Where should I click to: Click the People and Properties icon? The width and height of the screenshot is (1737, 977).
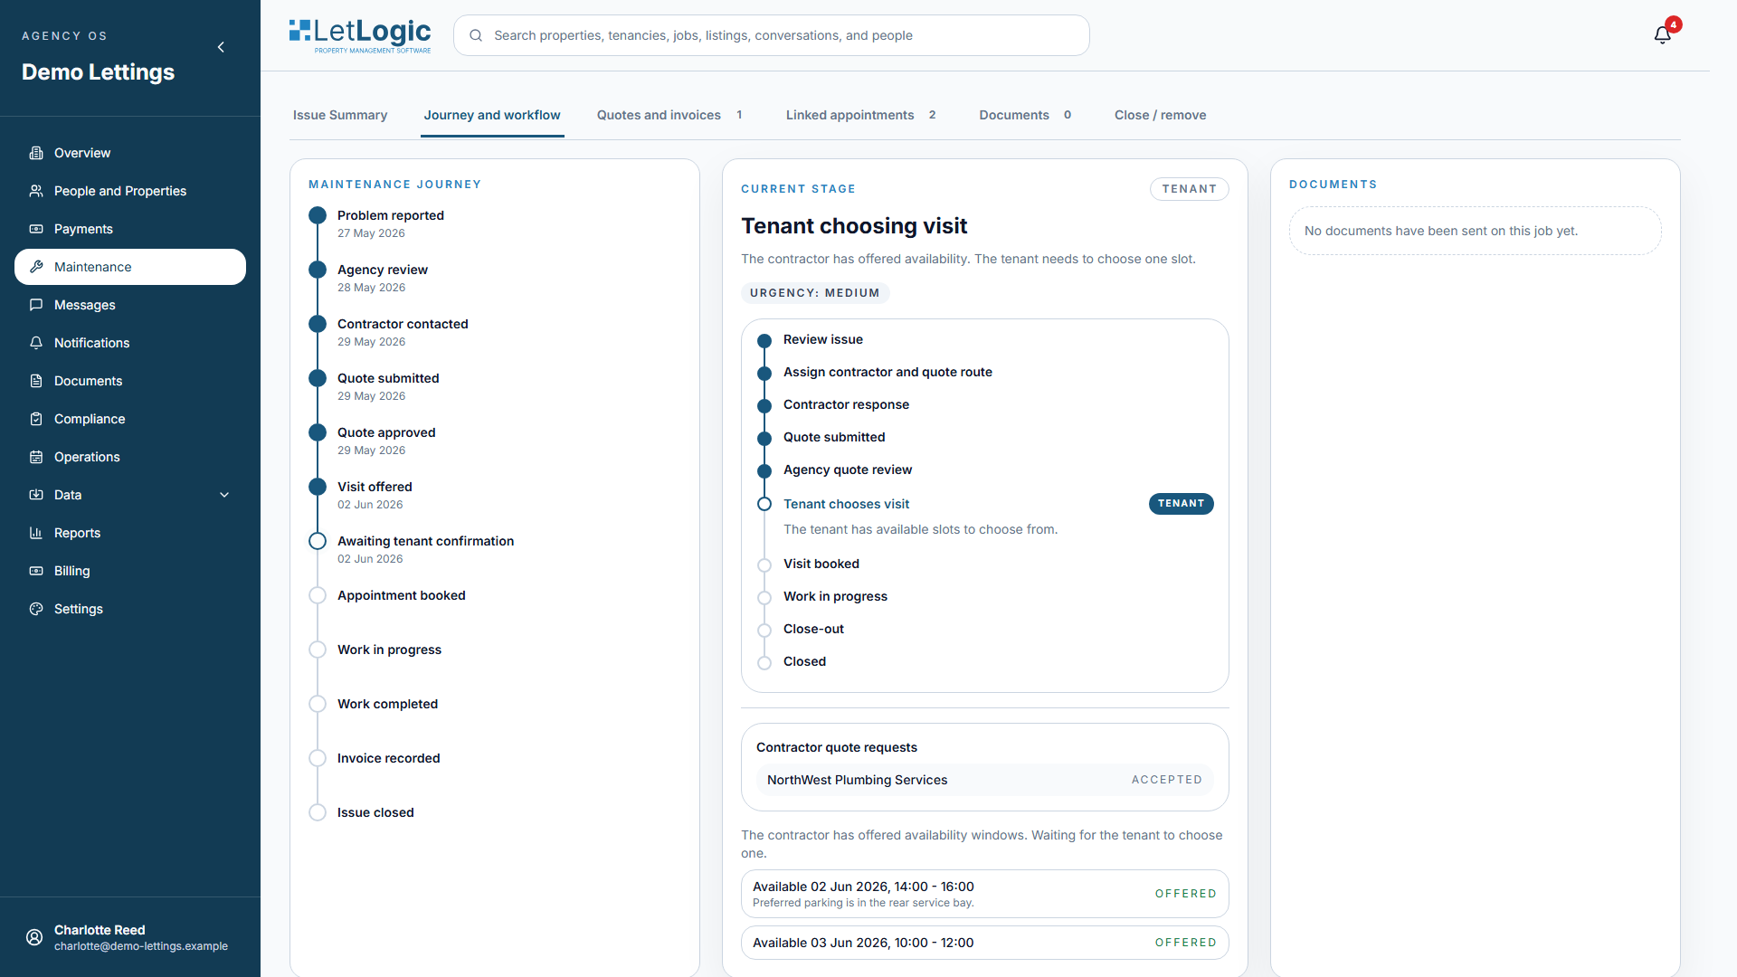coord(36,191)
